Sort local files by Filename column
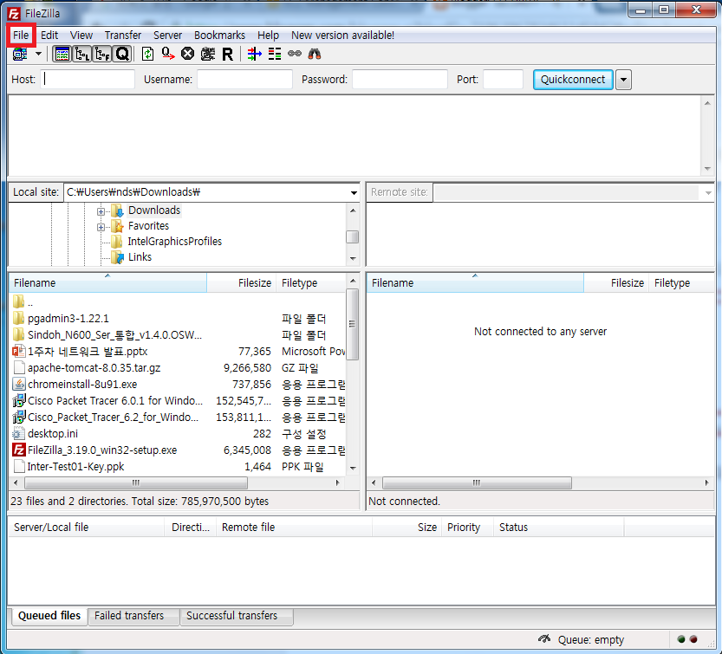 [107, 282]
